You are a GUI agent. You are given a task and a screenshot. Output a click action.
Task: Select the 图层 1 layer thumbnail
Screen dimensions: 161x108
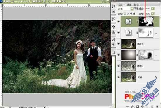coord(129,66)
